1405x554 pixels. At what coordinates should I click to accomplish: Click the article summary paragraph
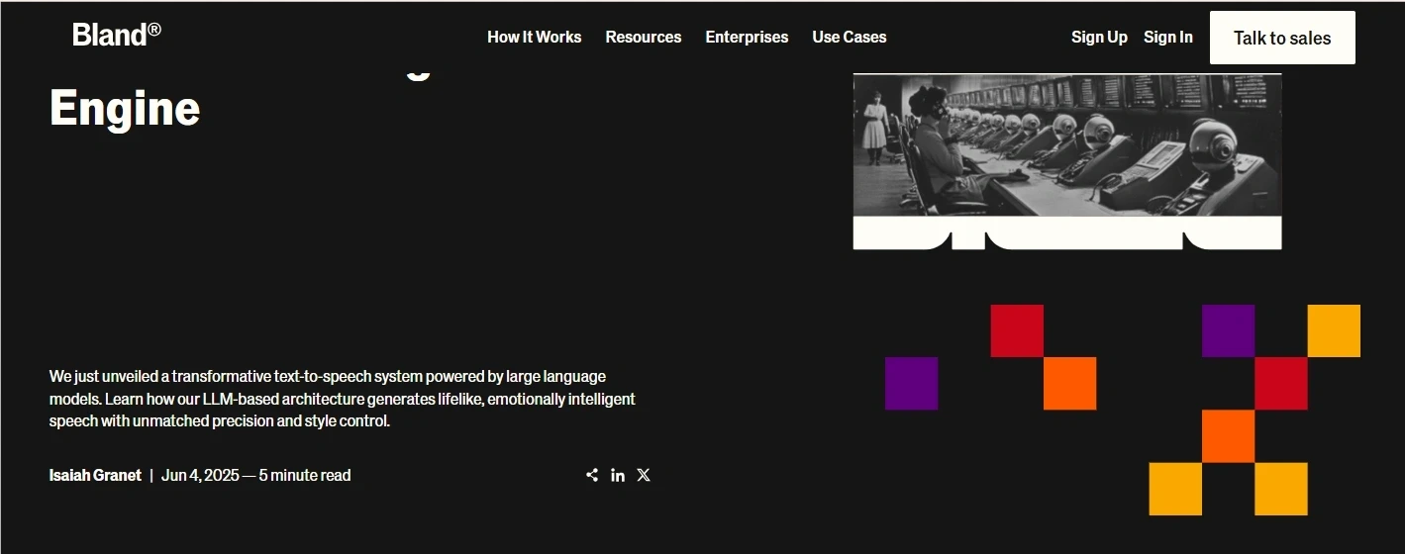coord(342,399)
